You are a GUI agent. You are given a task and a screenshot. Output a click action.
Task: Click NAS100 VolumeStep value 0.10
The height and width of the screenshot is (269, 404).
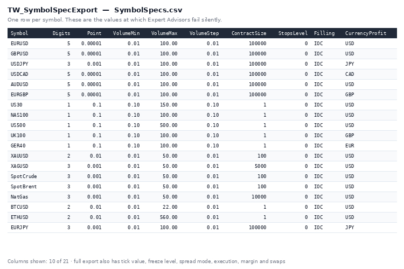tap(213, 115)
